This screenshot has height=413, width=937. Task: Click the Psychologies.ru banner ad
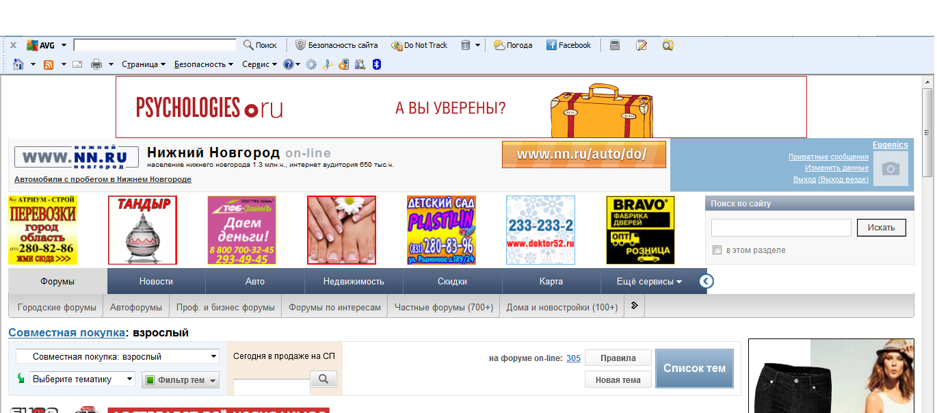pos(461,107)
